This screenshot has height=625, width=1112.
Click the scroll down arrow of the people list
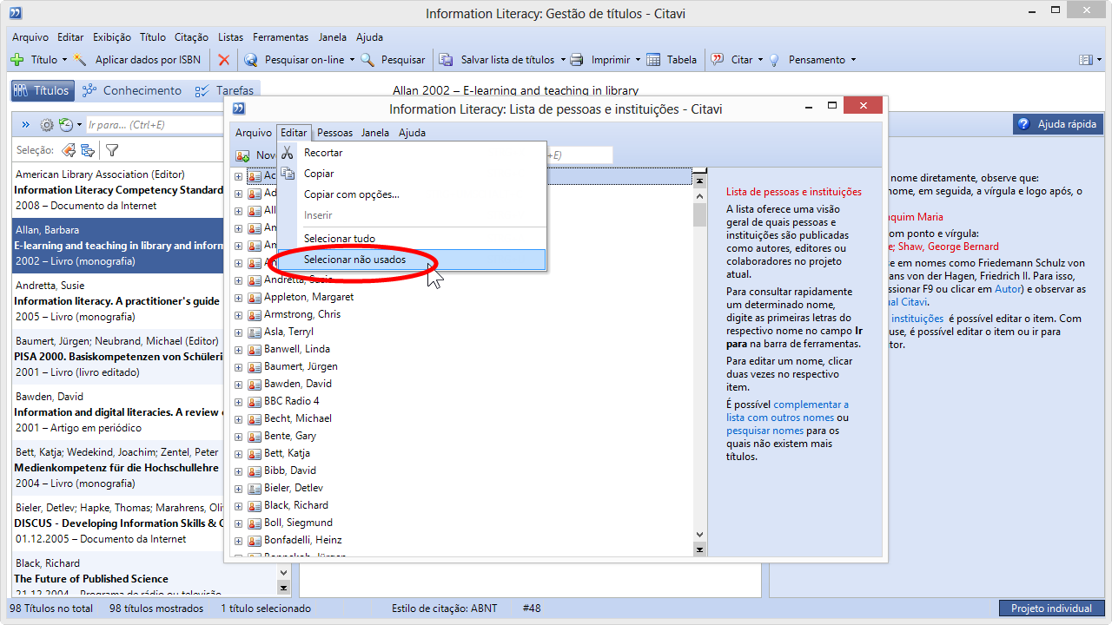[x=699, y=535]
